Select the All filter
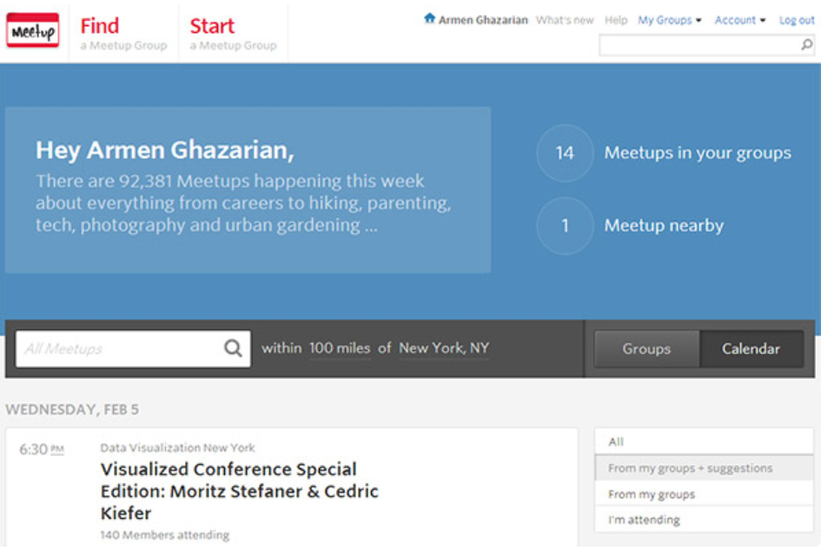Image resolution: width=821 pixels, height=557 pixels. (x=704, y=441)
